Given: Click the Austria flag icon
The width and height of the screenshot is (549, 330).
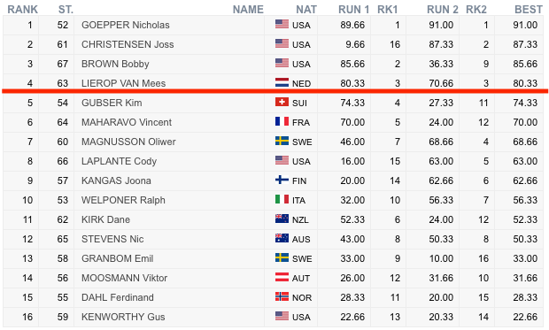Looking at the screenshot, I should tap(282, 277).
